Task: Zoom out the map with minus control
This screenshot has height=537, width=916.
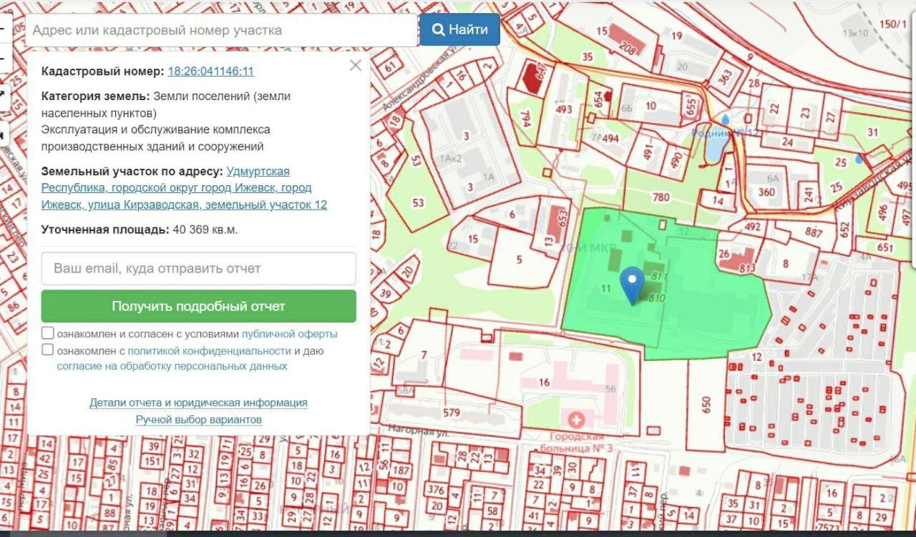Action: [x=4, y=59]
